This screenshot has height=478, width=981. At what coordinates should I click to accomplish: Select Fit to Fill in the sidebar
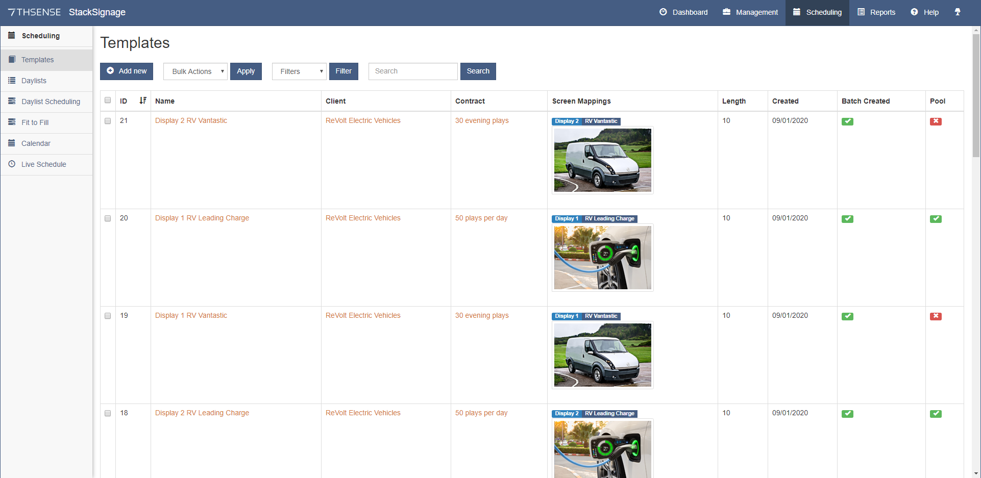46,122
